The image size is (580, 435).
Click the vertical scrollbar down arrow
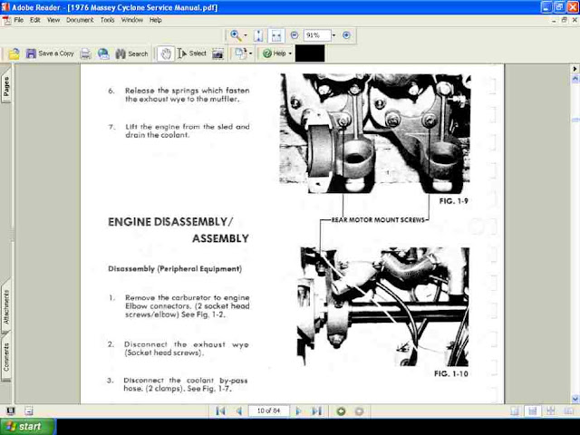[575, 399]
